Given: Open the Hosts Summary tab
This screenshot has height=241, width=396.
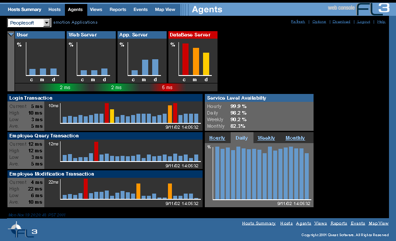Looking at the screenshot, I should click(x=25, y=10).
